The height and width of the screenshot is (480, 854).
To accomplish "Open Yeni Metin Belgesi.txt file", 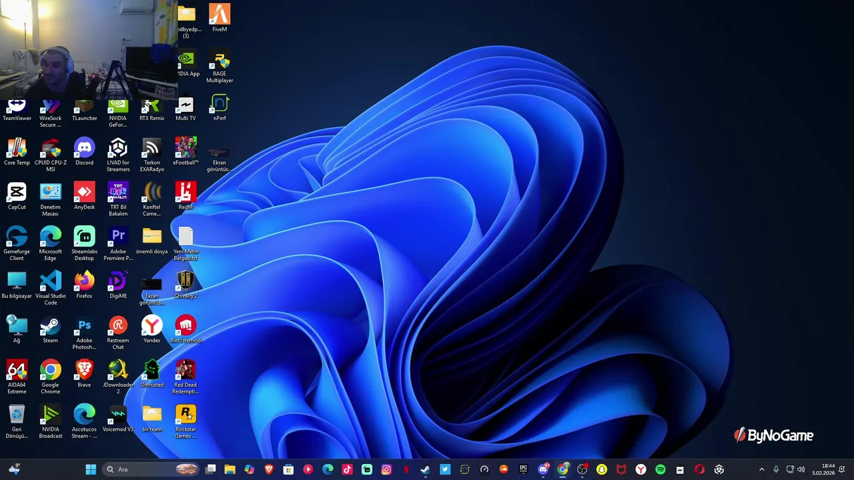I will coord(185,244).
